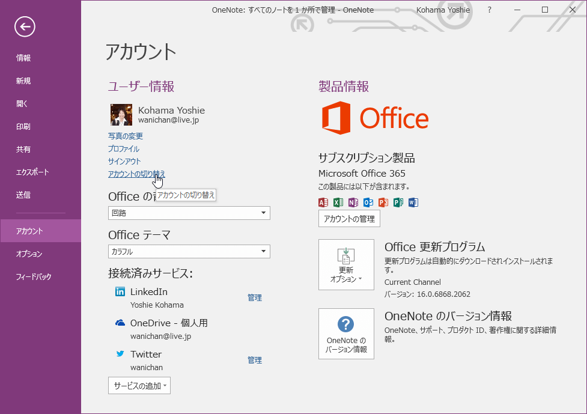The height and width of the screenshot is (414, 587).
Task: Open オプション from the sidebar
Action: 40,254
